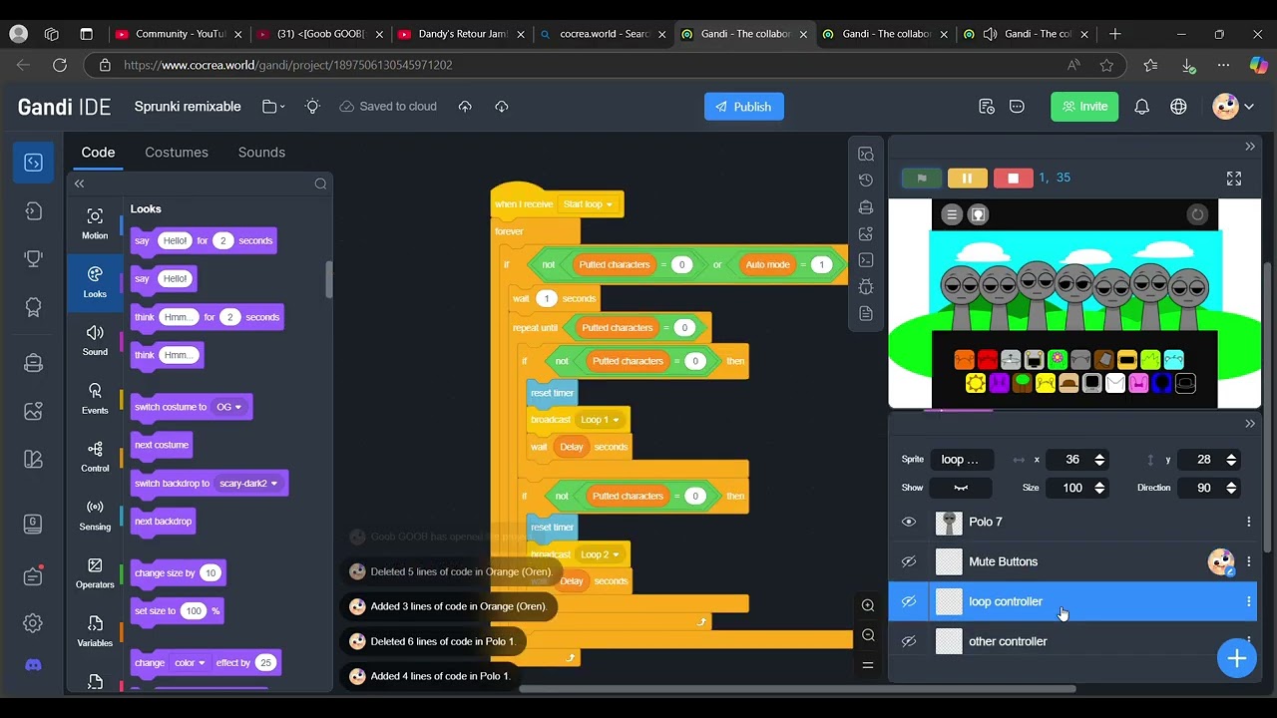Open the language globe icon
The width and height of the screenshot is (1277, 718).
(x=1178, y=107)
